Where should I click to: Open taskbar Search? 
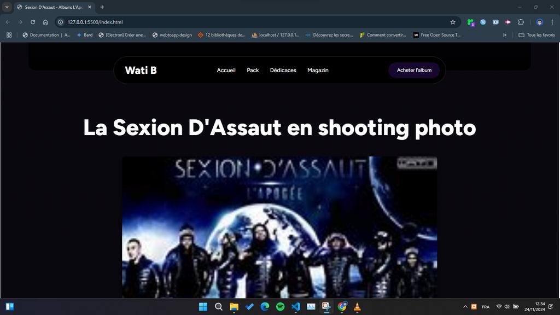(219, 307)
